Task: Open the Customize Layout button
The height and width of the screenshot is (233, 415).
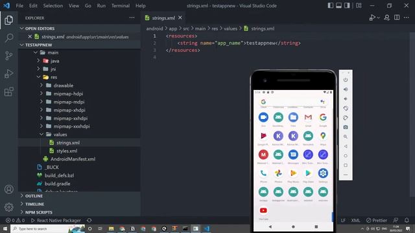Action: pos(359,6)
